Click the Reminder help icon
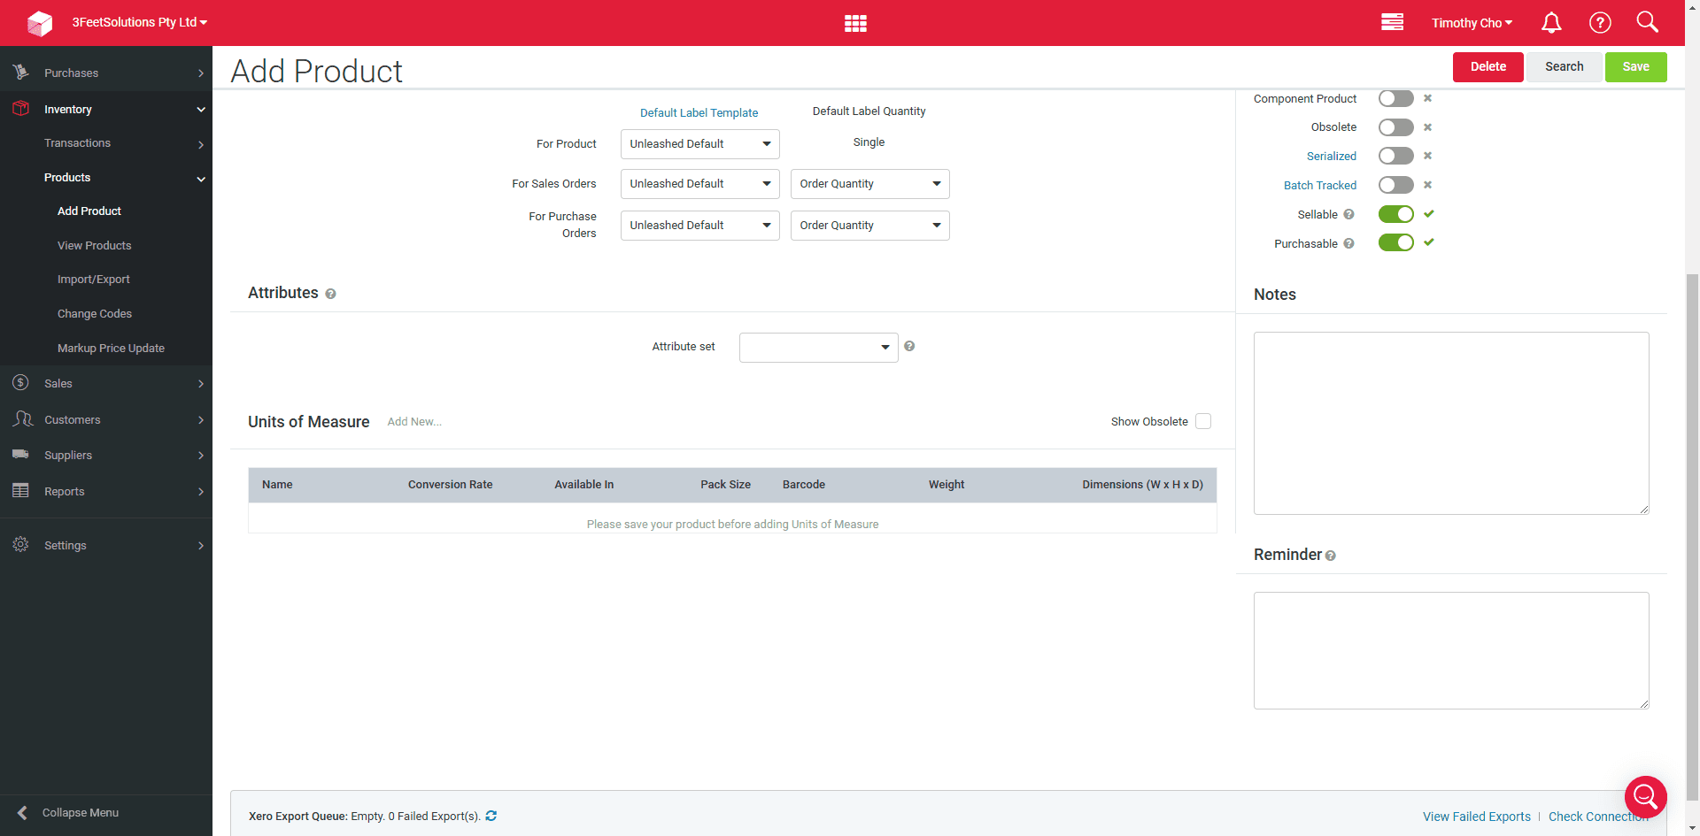 pyautogui.click(x=1330, y=556)
